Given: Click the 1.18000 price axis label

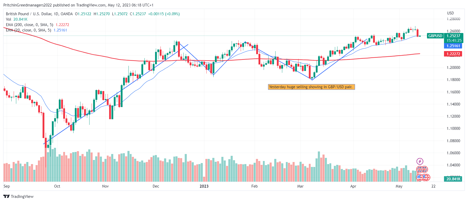Looking at the screenshot, I should click(454, 80).
